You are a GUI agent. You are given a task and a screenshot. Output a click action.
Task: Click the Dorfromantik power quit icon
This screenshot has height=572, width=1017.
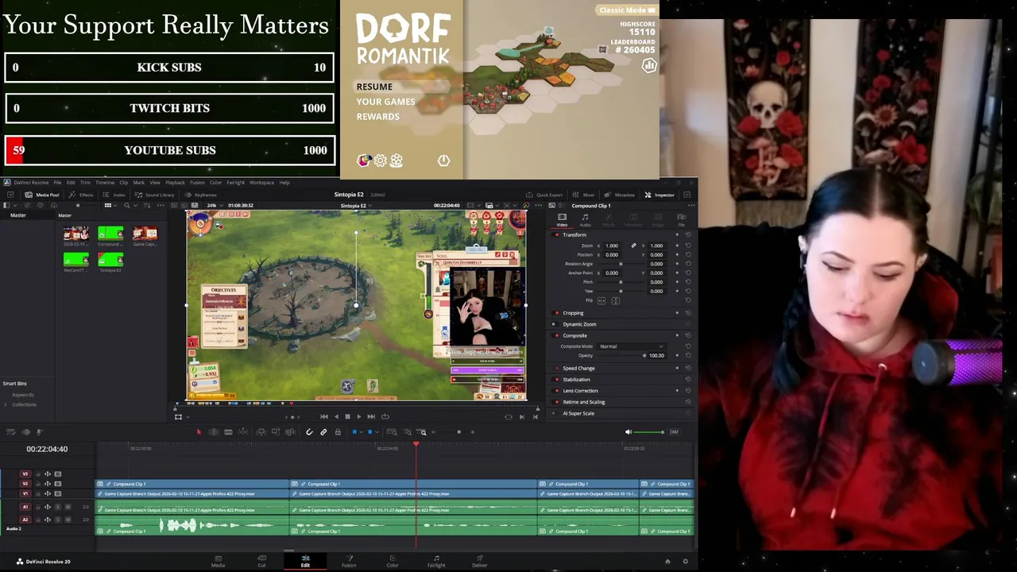click(443, 160)
